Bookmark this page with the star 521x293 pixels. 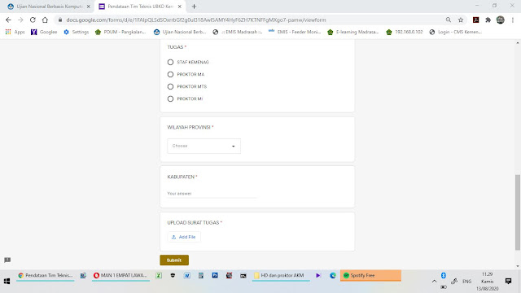[461, 20]
